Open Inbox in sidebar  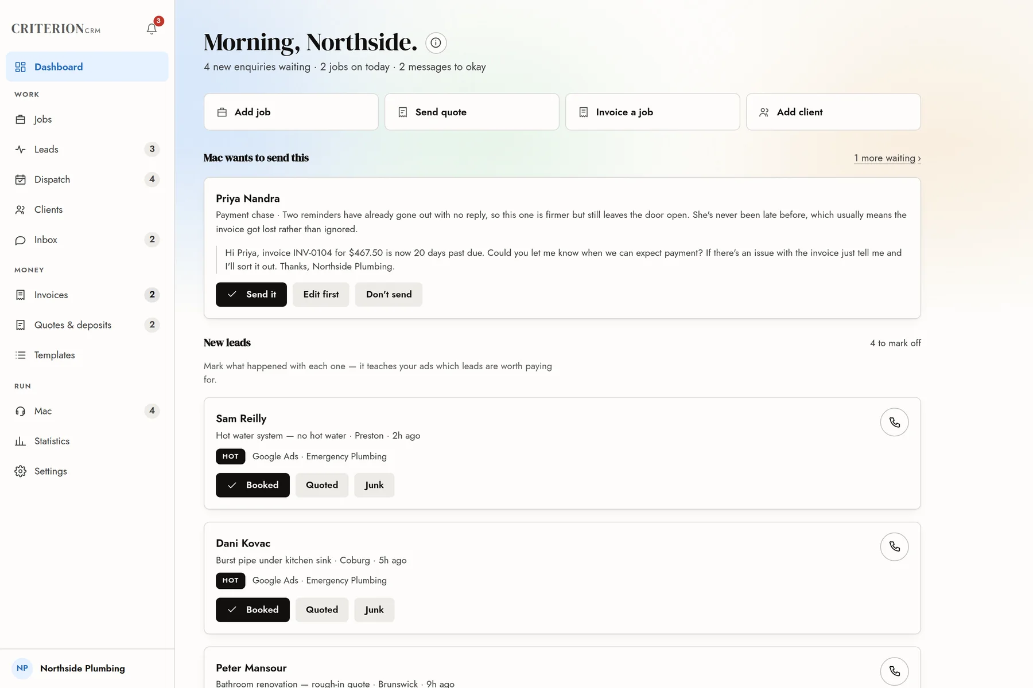click(x=87, y=240)
